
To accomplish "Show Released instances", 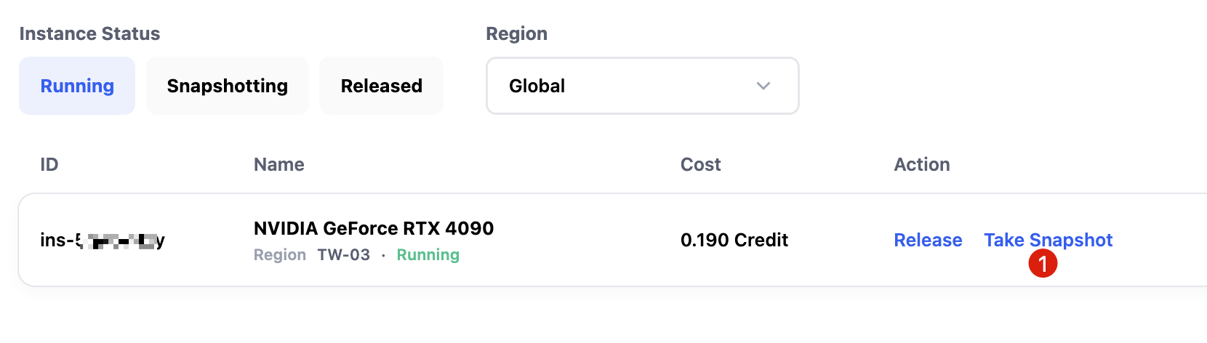I will (382, 86).
